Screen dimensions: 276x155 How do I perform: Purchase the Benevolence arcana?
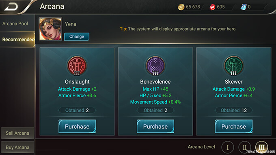pos(155,126)
